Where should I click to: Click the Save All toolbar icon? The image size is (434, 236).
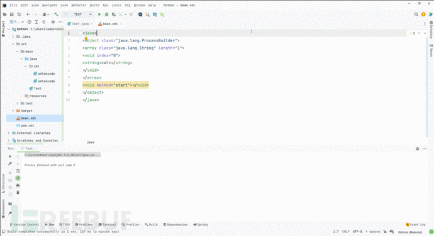point(11,14)
